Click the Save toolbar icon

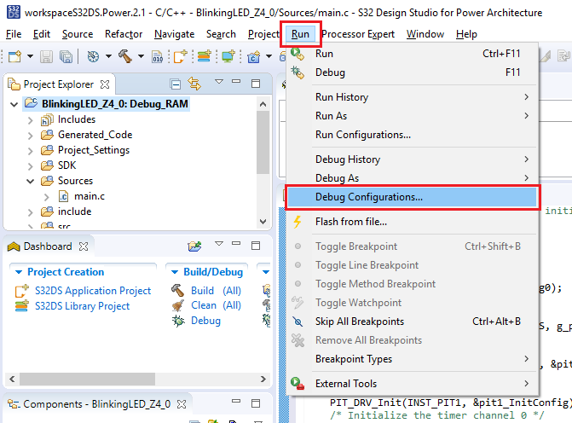click(46, 56)
